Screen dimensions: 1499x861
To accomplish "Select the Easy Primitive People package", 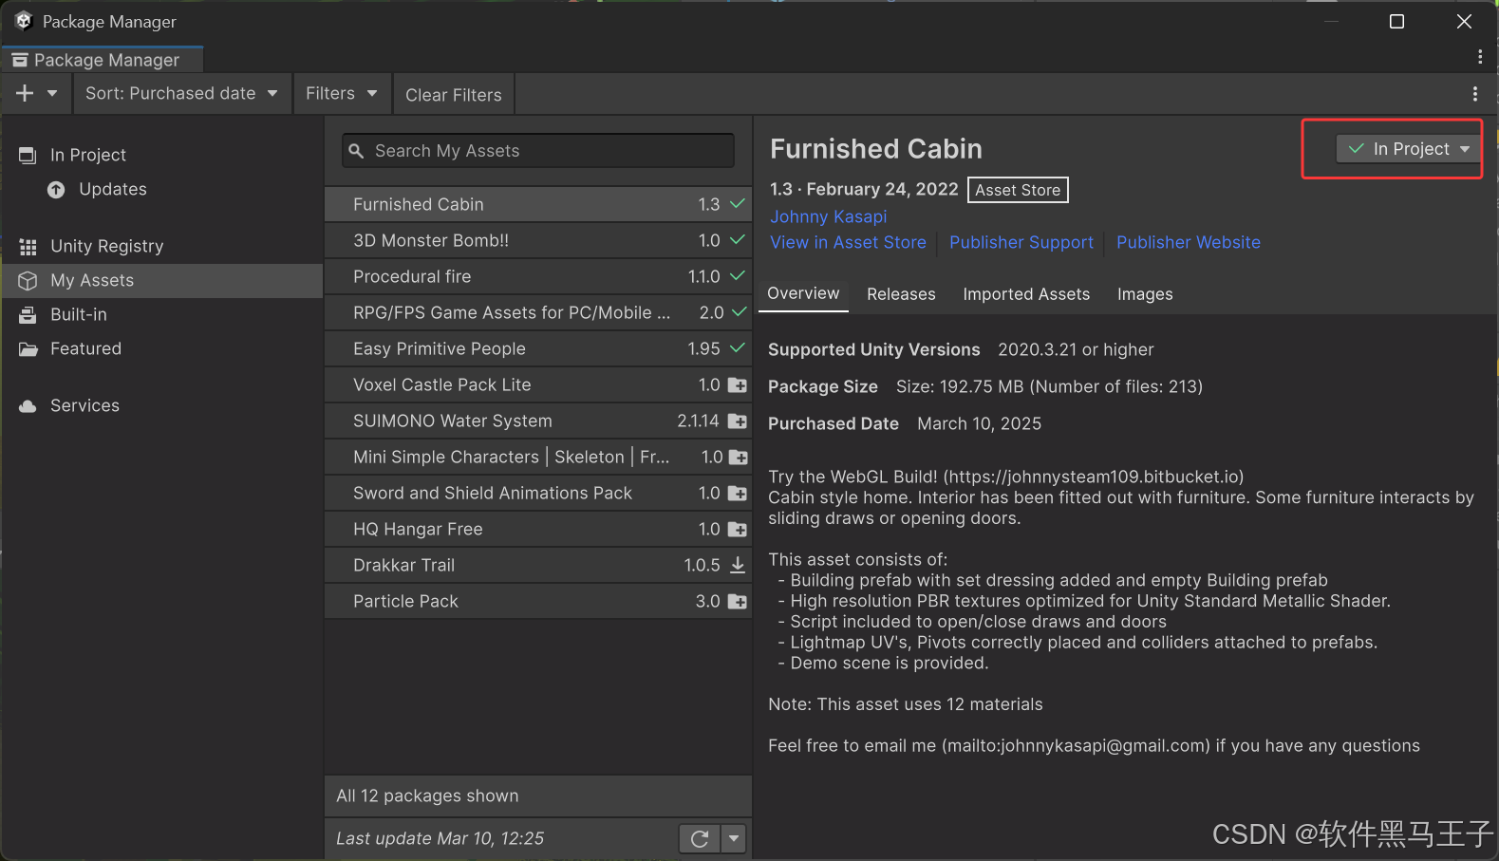I will [x=538, y=348].
